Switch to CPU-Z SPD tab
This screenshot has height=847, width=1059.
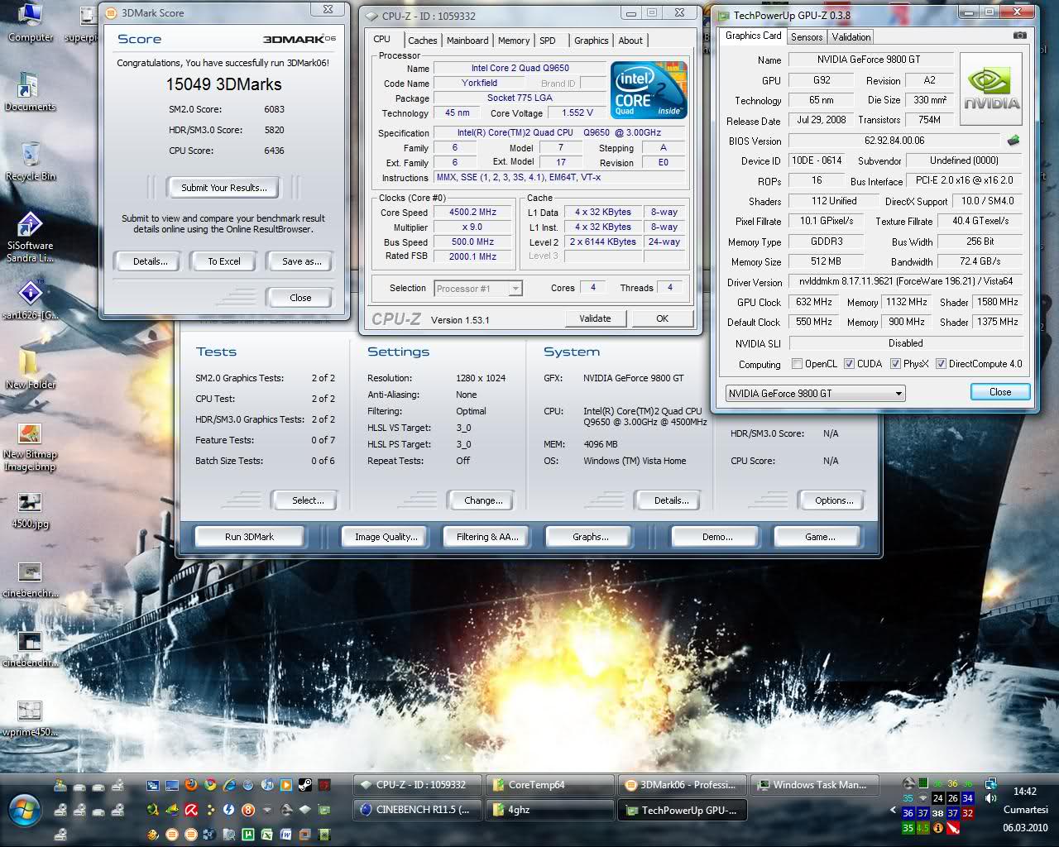[x=548, y=41]
